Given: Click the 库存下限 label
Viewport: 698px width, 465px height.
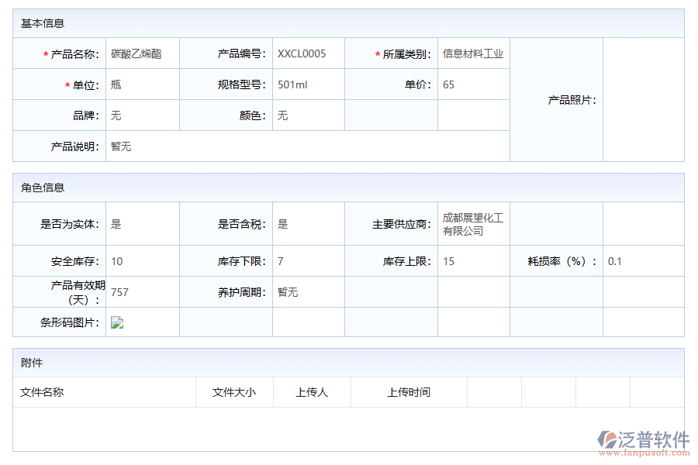Looking at the screenshot, I should click(242, 261).
